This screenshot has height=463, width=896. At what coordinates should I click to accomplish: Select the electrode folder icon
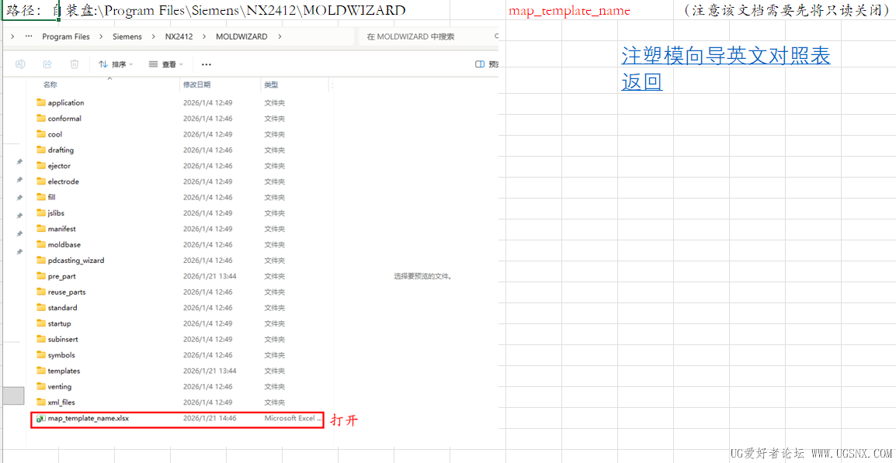[40, 181]
